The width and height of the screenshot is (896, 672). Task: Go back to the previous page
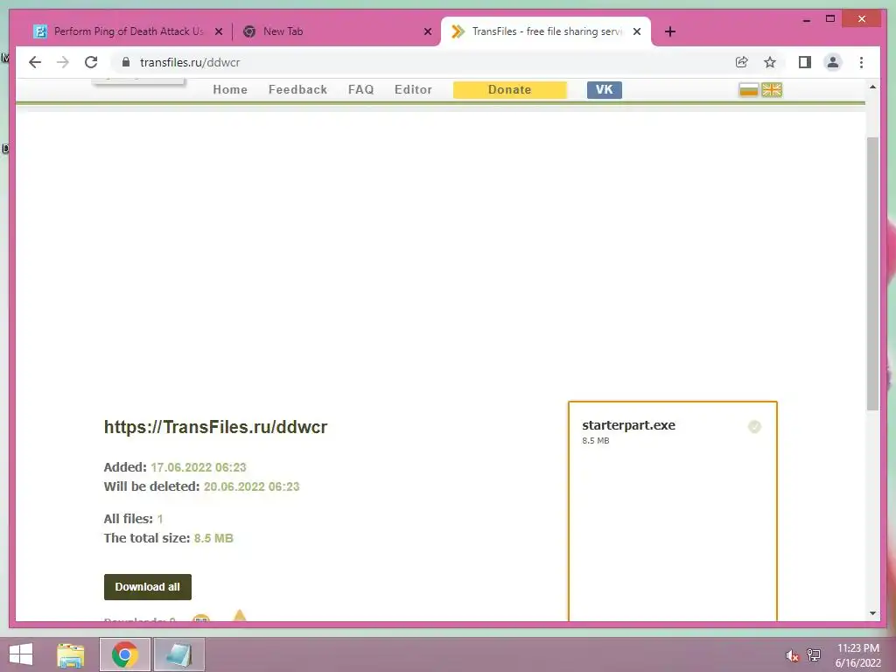pos(35,62)
